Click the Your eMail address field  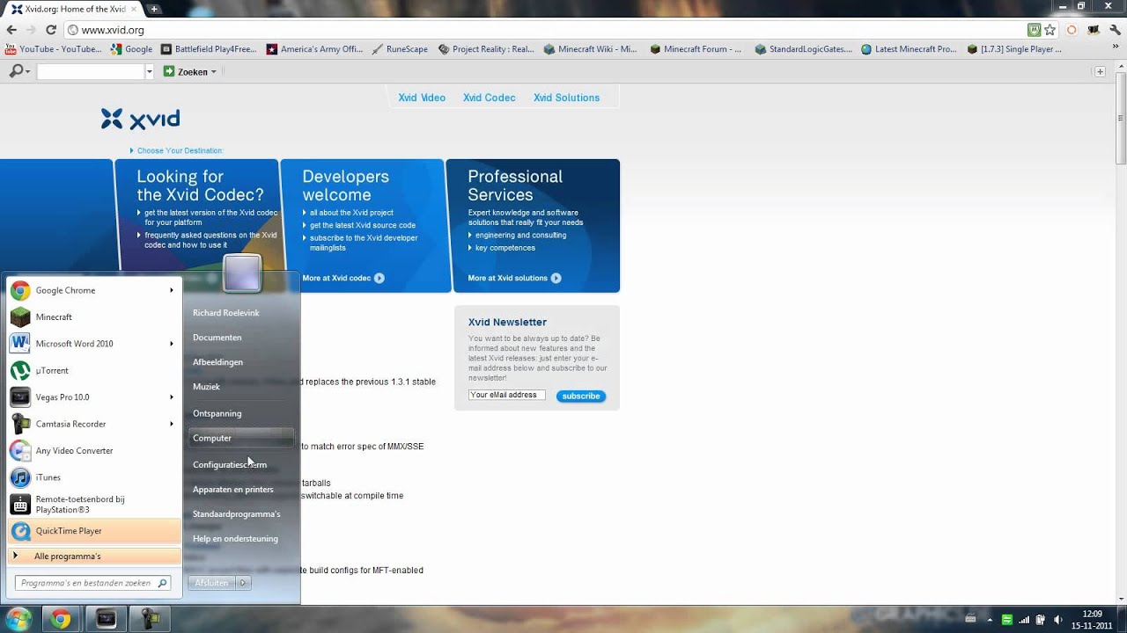point(507,396)
